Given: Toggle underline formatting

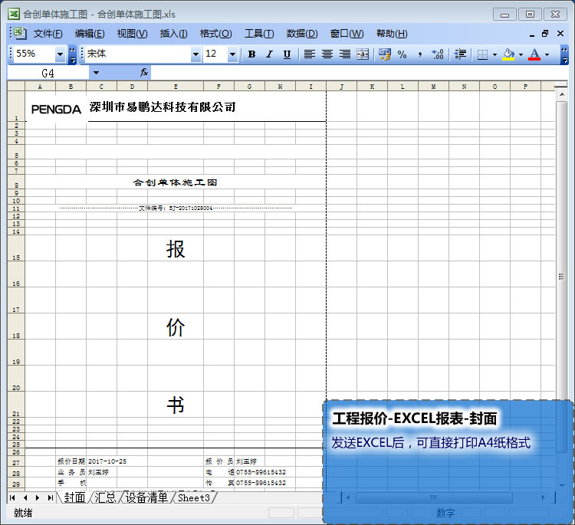Looking at the screenshot, I should (287, 54).
